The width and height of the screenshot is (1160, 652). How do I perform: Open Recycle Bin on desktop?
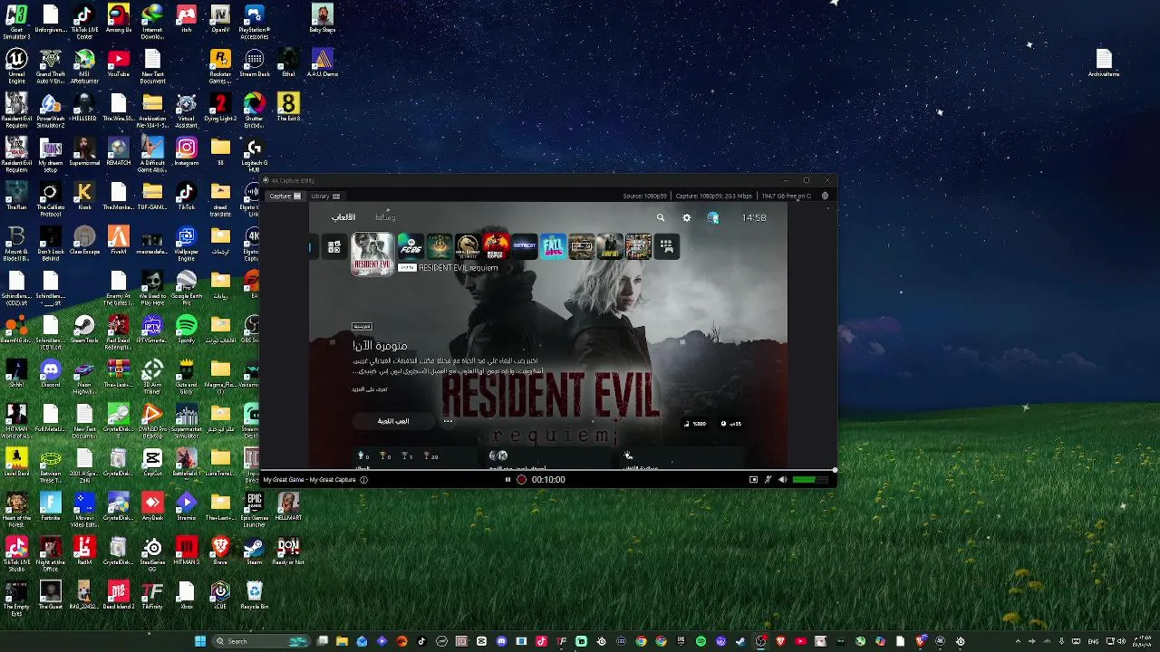254,596
